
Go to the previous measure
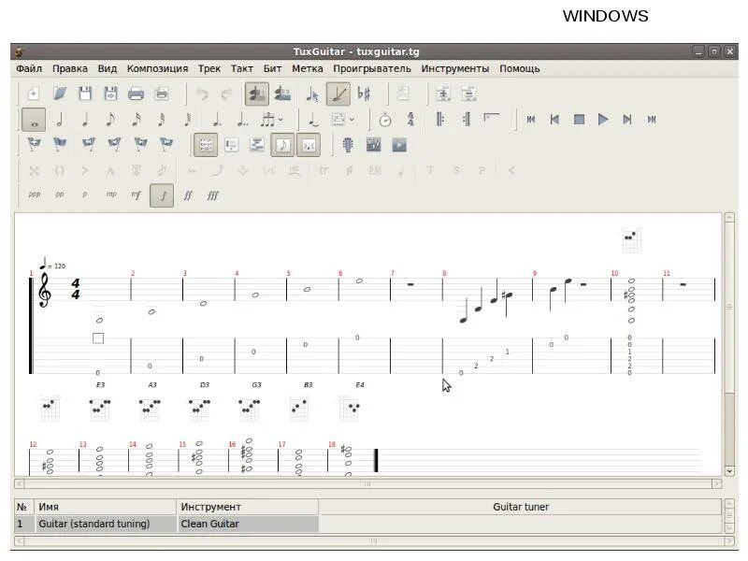click(554, 120)
